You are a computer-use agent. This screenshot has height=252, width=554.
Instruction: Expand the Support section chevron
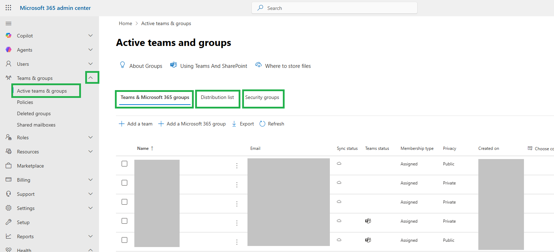tap(91, 194)
